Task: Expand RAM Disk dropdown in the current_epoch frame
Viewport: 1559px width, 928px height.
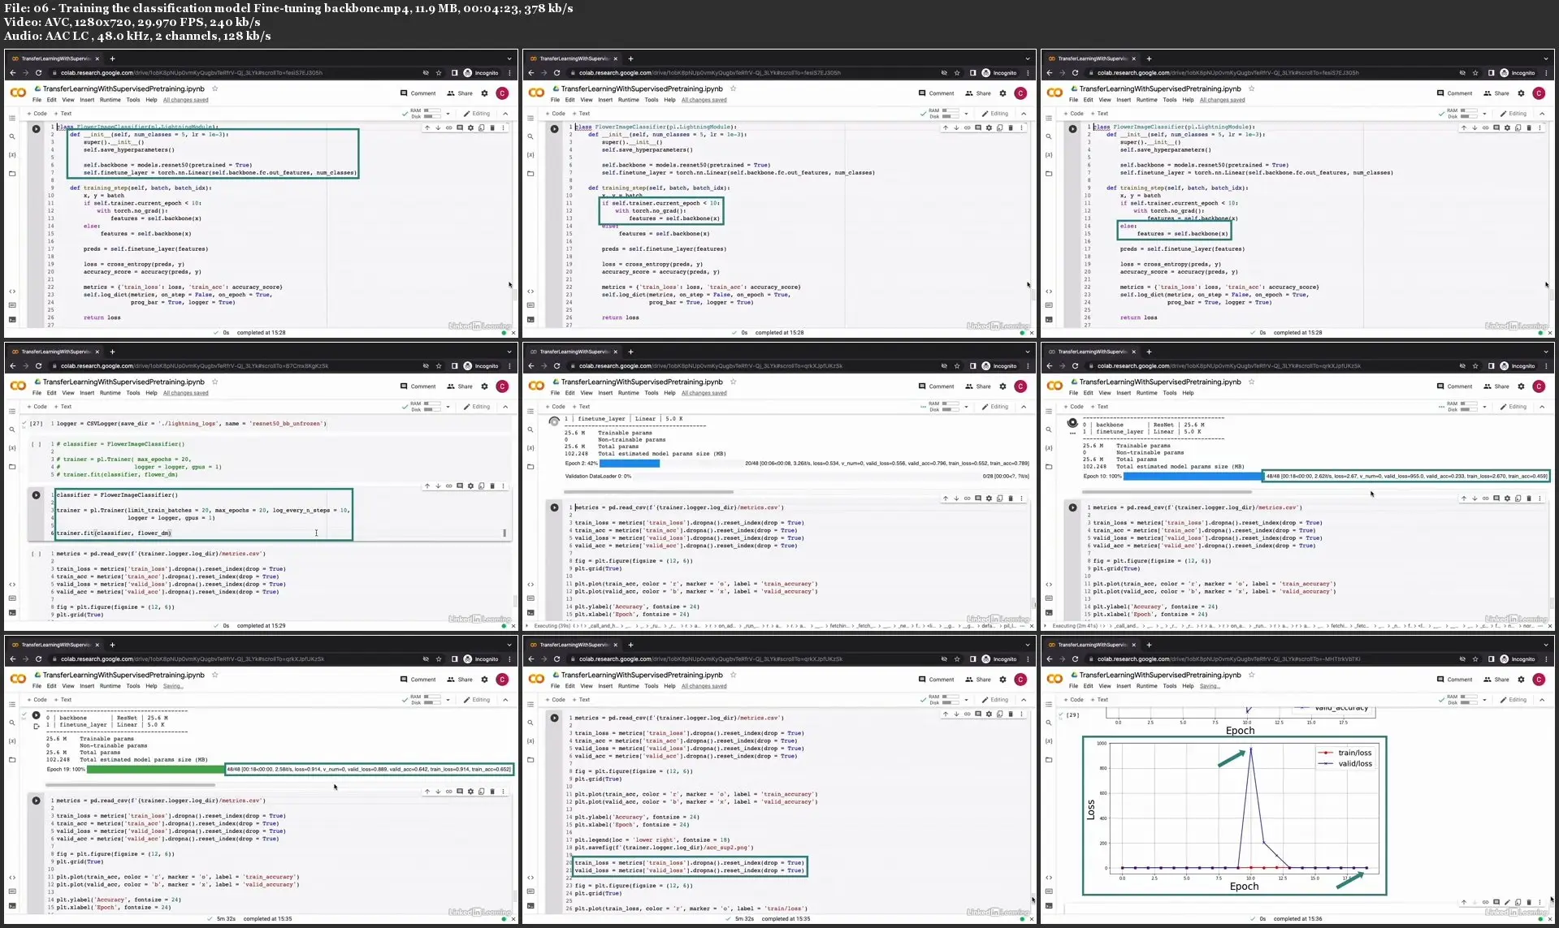Action: pyautogui.click(x=966, y=114)
